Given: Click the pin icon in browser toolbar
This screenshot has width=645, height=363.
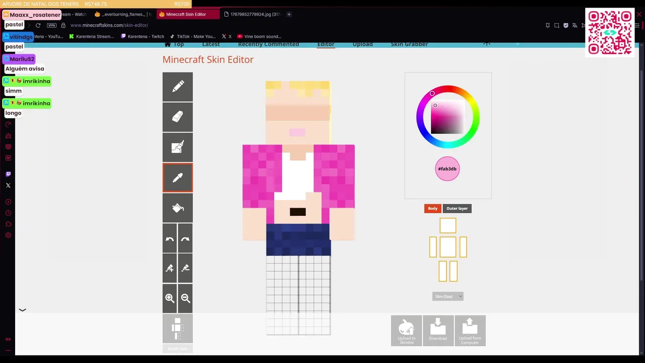Looking at the screenshot, I should coord(547,25).
